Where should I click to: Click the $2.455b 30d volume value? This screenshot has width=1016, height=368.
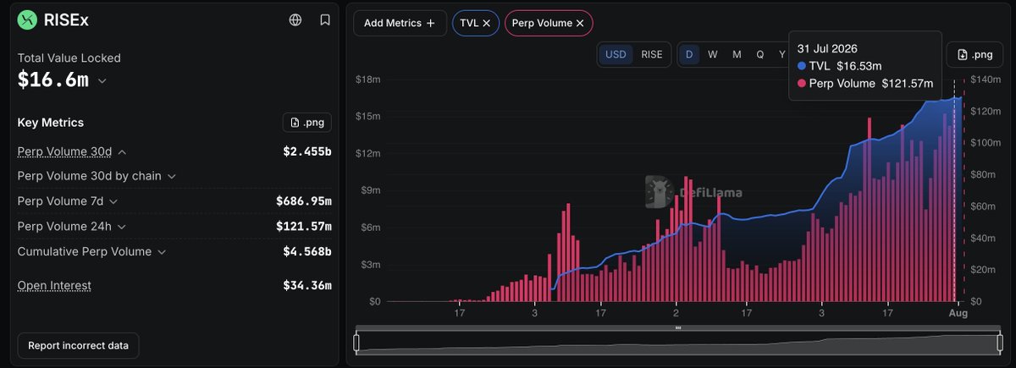[307, 151]
